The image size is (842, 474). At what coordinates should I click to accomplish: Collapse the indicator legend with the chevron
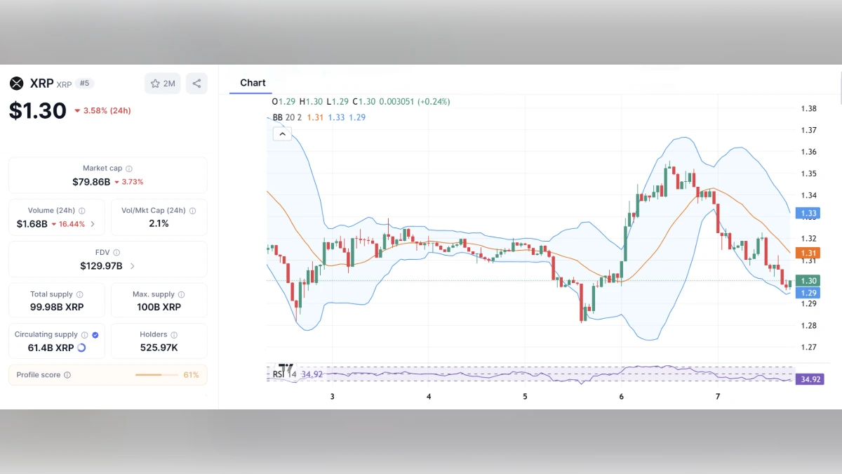tap(282, 133)
